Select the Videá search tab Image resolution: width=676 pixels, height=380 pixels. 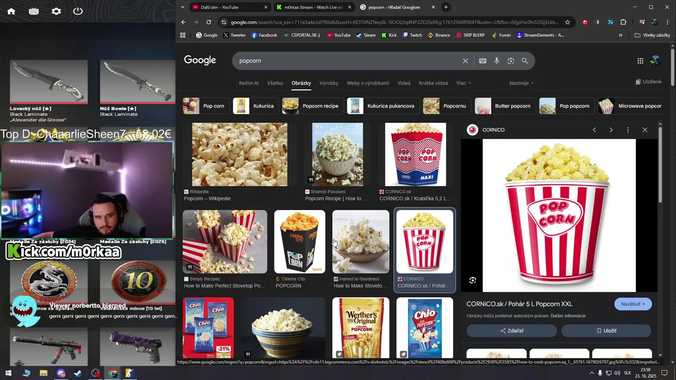click(404, 83)
